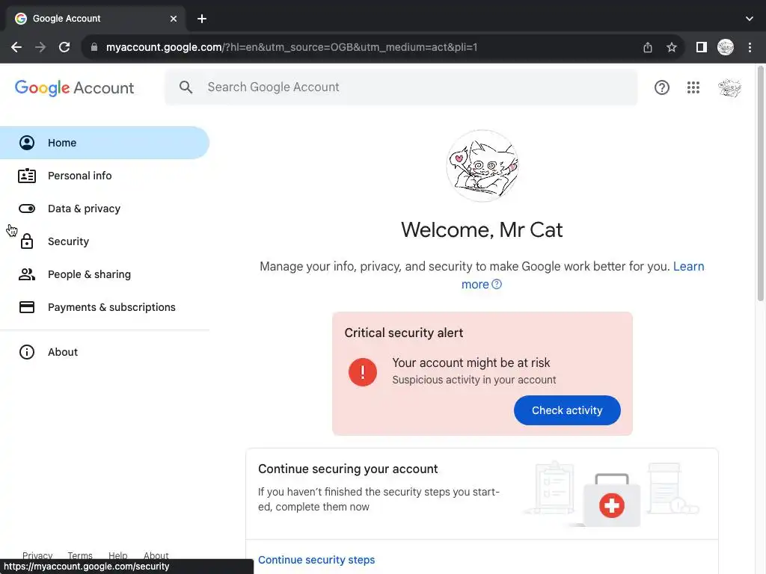Click the Check activity button
This screenshot has height=574, width=766.
click(x=567, y=410)
